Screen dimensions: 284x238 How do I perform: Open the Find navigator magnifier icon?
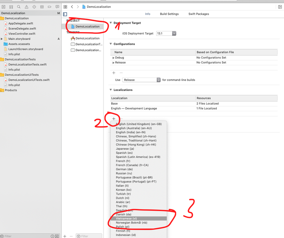[19, 7]
